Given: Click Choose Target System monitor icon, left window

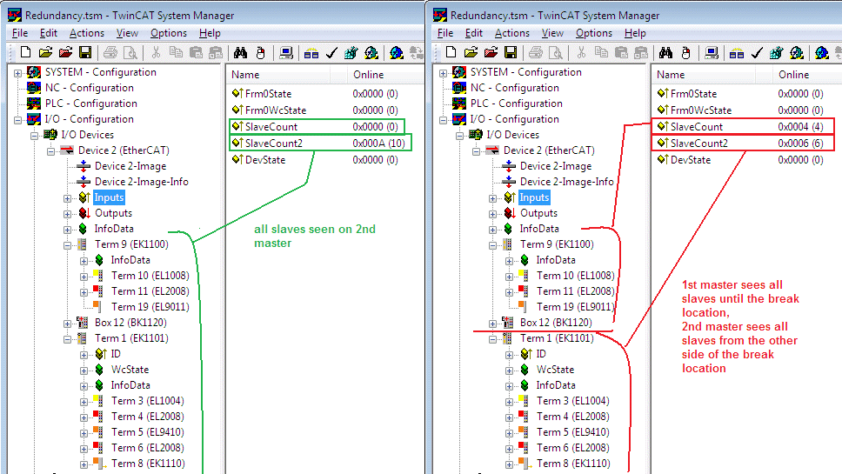Looking at the screenshot, I should coord(286,52).
